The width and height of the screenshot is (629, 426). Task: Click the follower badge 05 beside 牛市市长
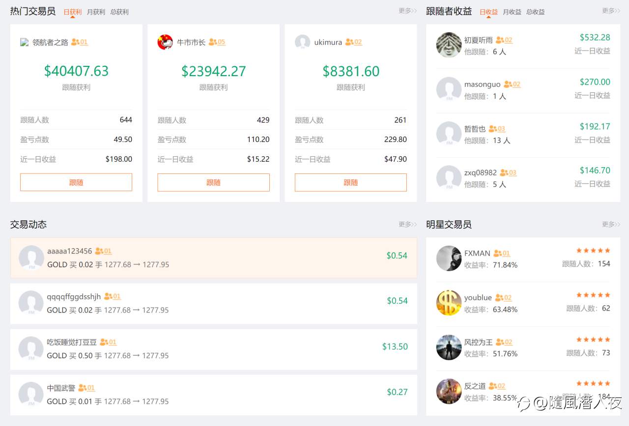pos(217,42)
